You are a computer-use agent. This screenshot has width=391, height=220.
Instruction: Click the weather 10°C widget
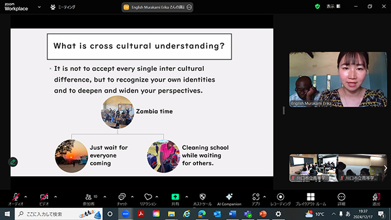pyautogui.click(x=315, y=214)
